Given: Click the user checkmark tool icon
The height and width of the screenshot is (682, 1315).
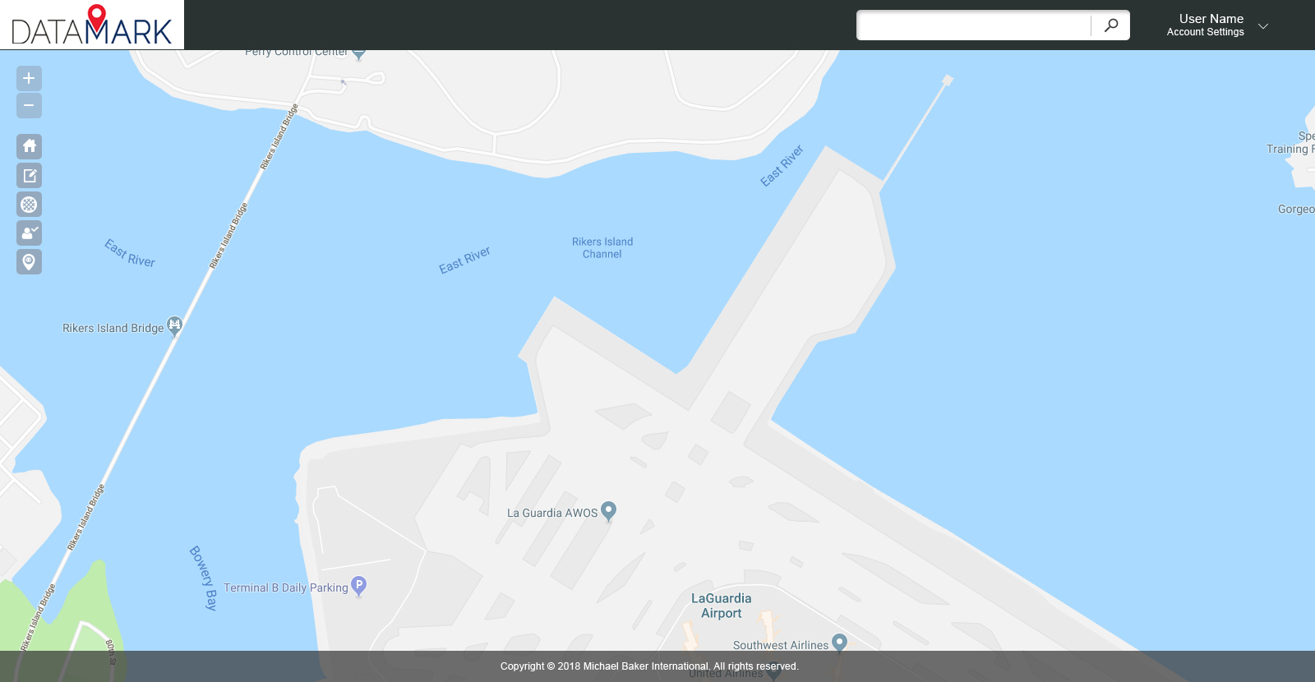Looking at the screenshot, I should (x=29, y=233).
